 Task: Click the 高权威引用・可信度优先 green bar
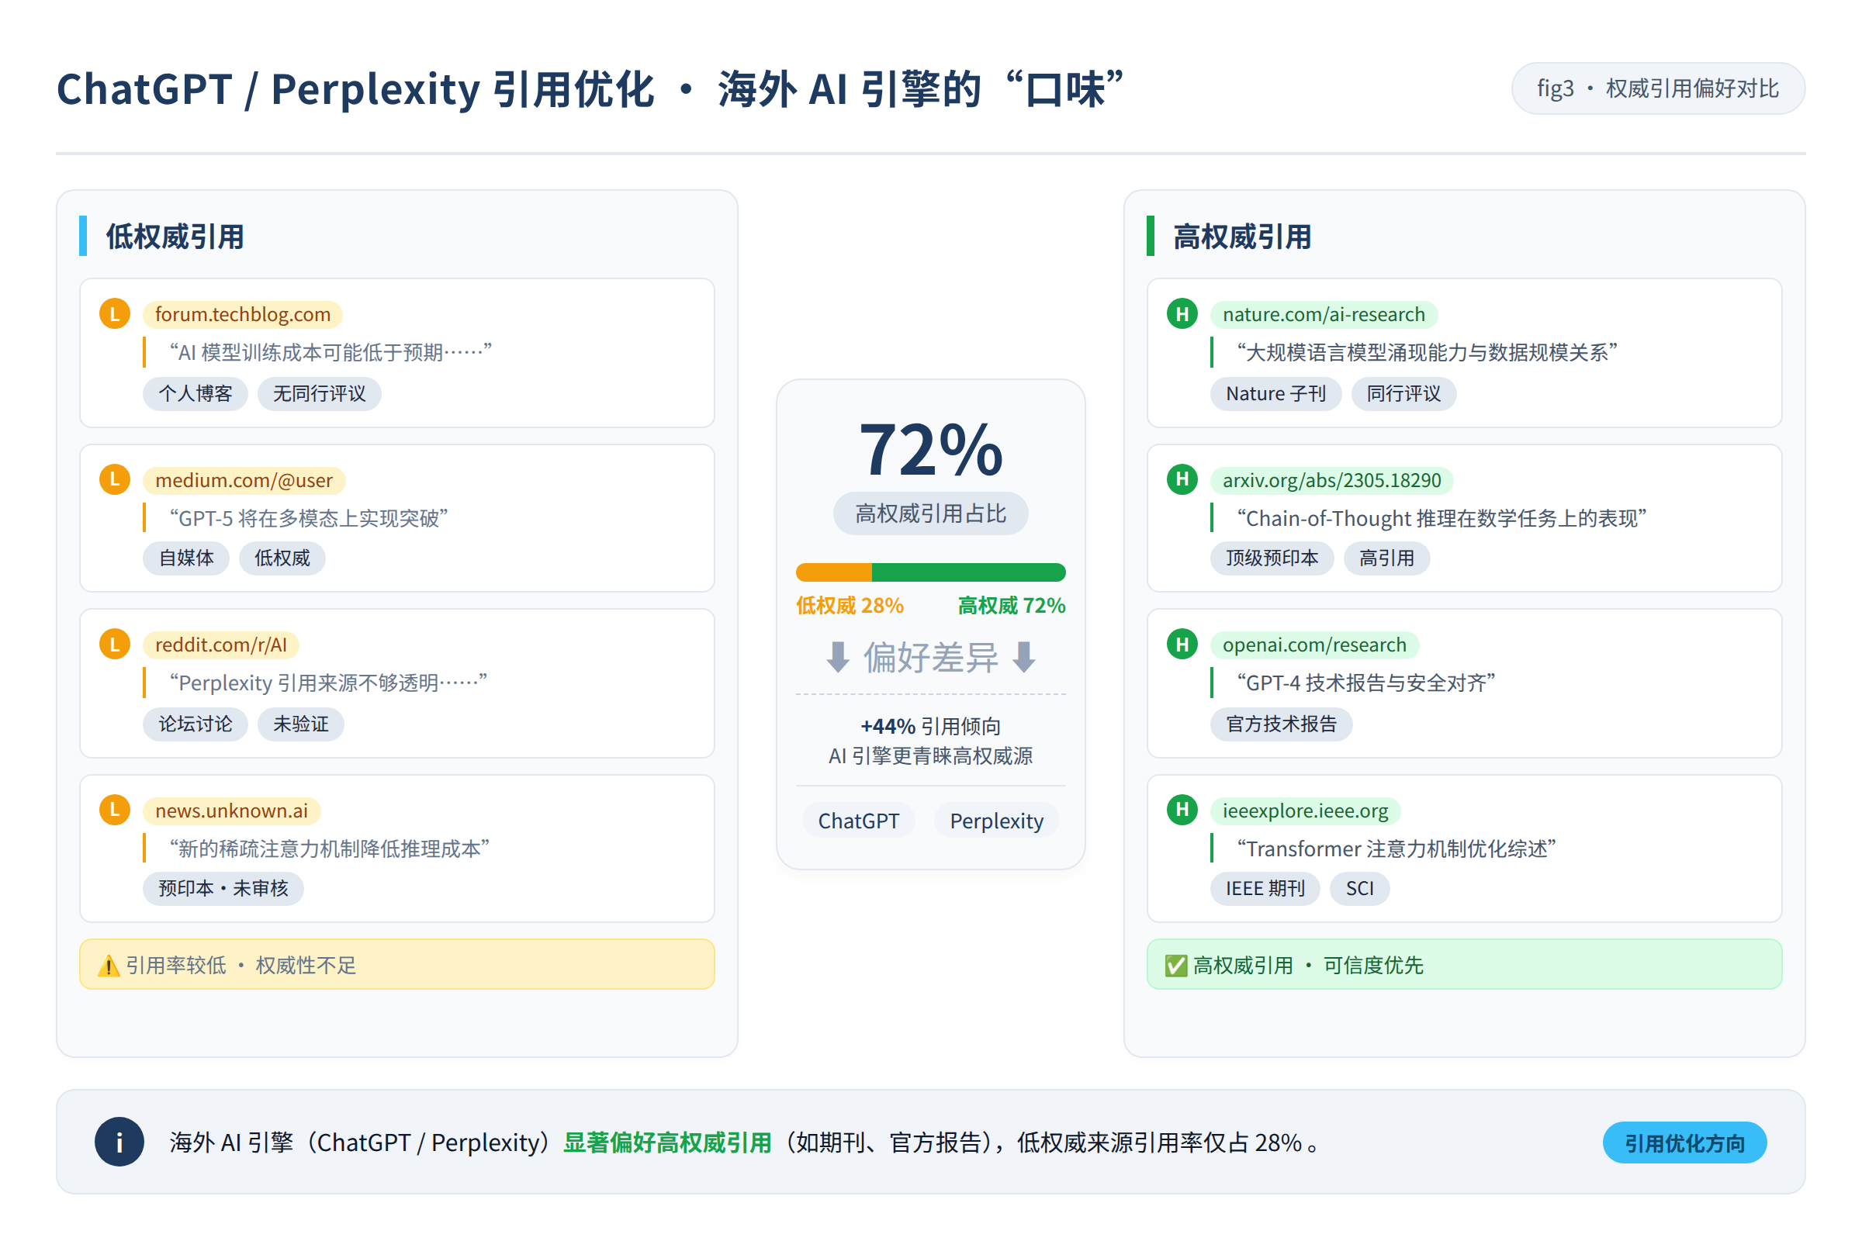[x=1464, y=964]
